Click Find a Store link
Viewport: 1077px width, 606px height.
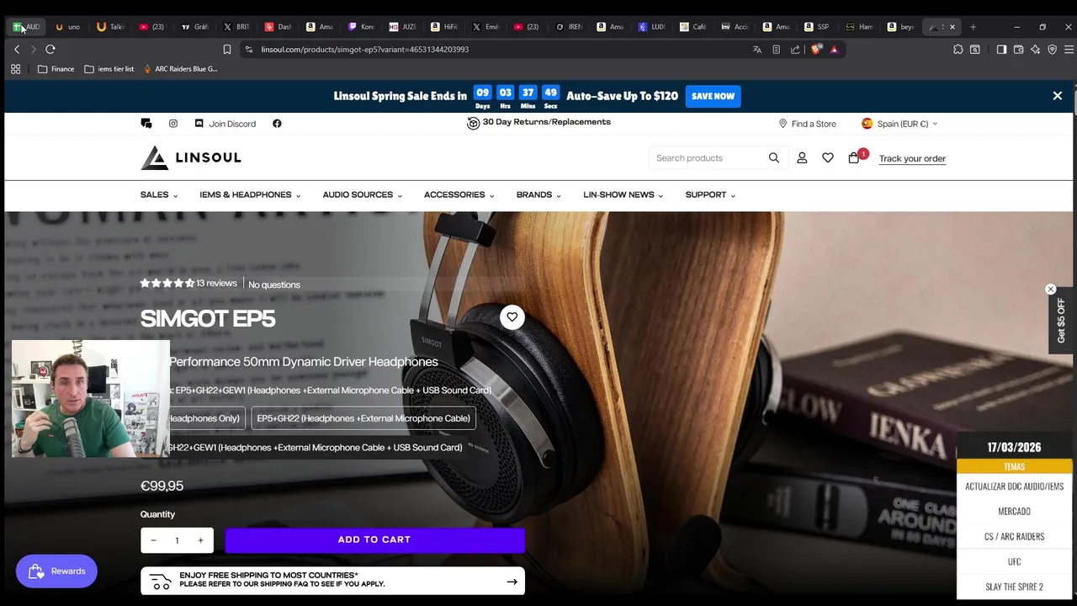(x=807, y=124)
